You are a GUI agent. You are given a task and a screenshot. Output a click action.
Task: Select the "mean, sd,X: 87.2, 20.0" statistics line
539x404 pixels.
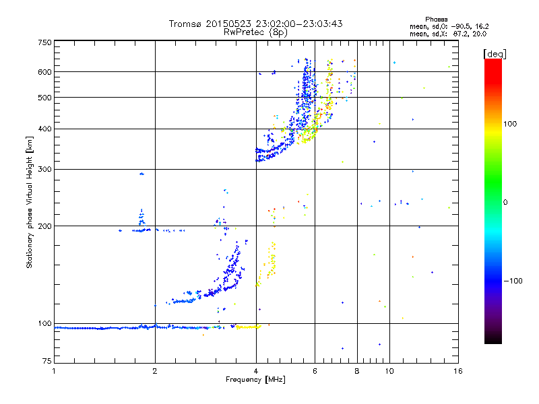point(448,34)
